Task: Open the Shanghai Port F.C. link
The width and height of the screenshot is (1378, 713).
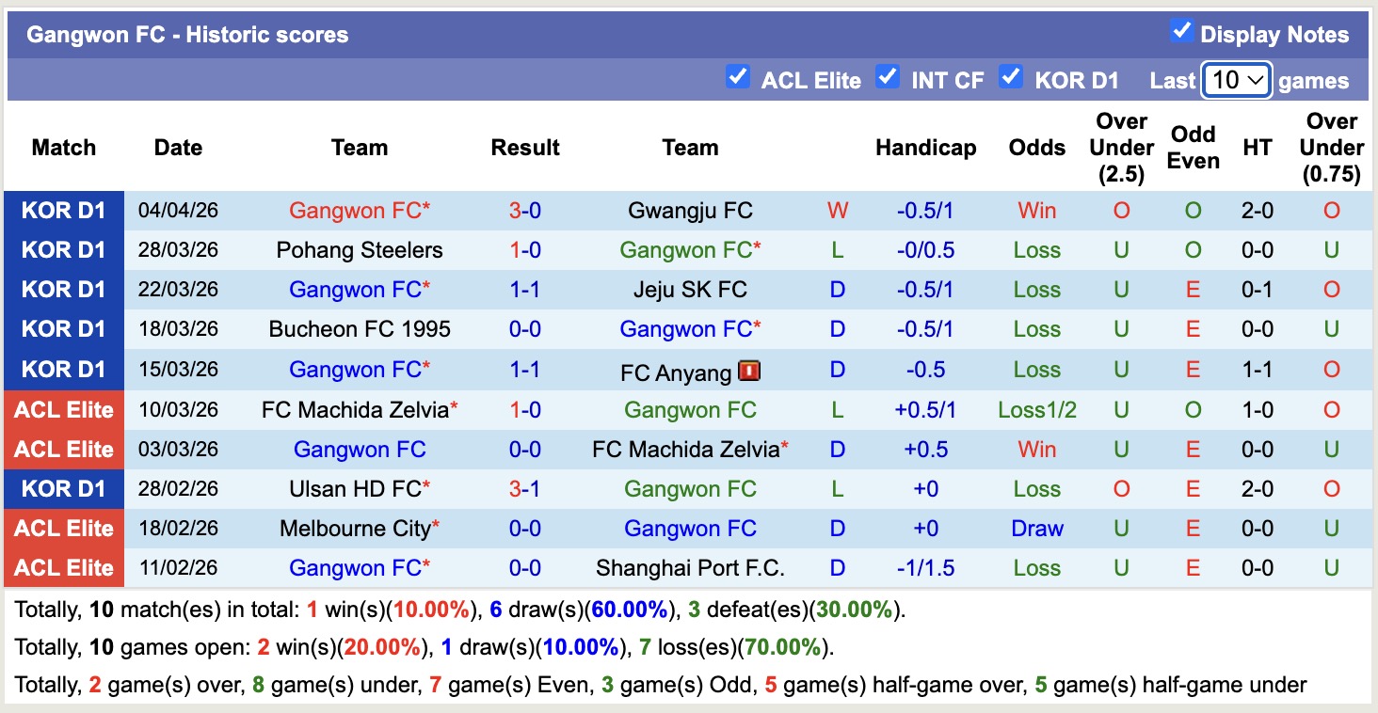Action: tap(690, 567)
